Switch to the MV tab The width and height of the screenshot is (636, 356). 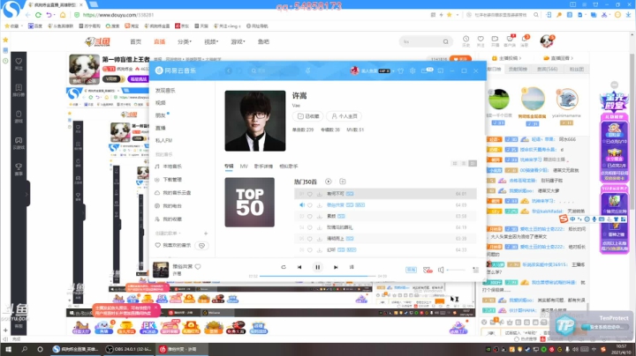tap(244, 167)
